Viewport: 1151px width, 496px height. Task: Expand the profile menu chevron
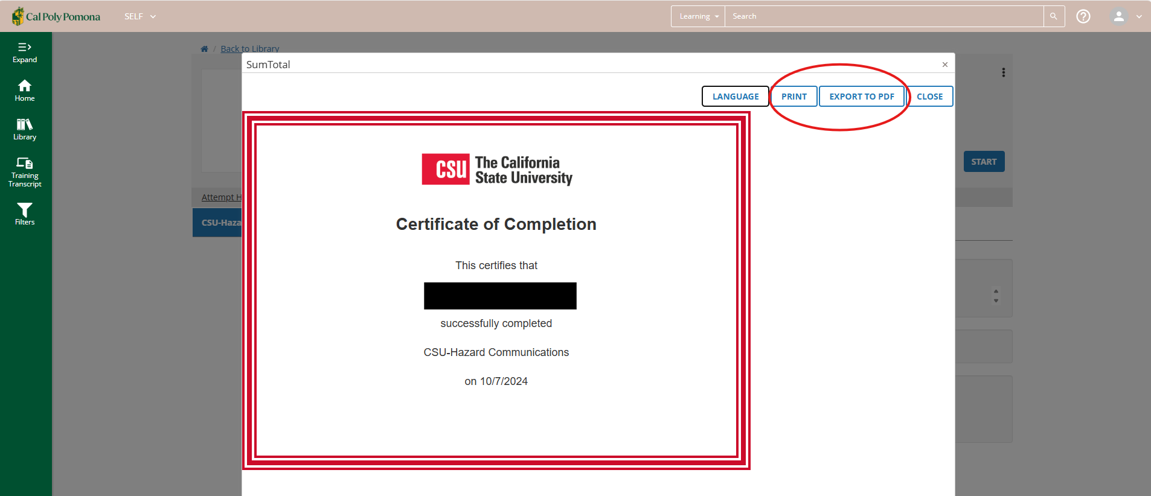1139,17
